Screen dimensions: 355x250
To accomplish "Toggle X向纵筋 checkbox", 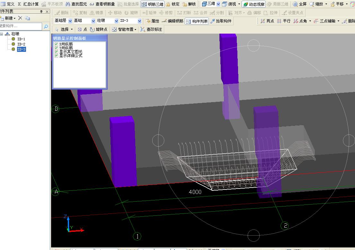I will click(56, 44).
